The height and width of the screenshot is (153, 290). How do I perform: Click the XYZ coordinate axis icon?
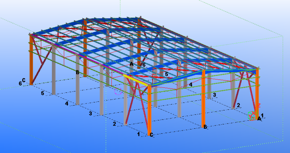[251, 116]
